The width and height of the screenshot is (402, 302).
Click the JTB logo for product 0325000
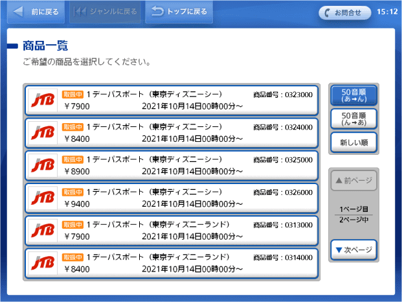pos(43,166)
